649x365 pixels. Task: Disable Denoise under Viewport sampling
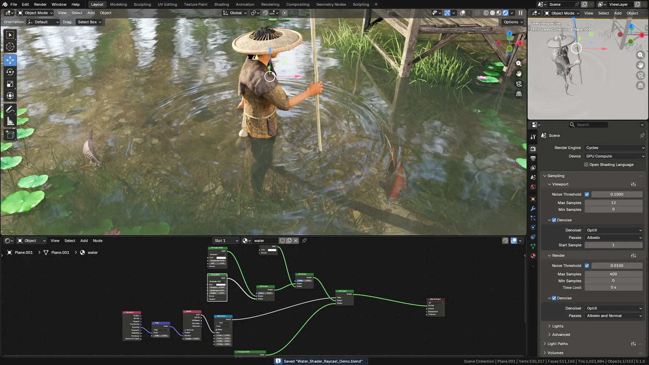click(554, 220)
